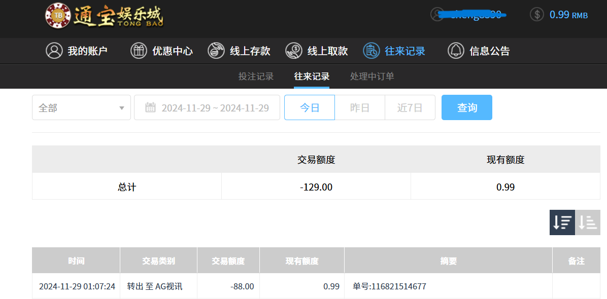Screen dimensions: 607x299
Task: Sort records in ascending order
Action: pyautogui.click(x=588, y=222)
